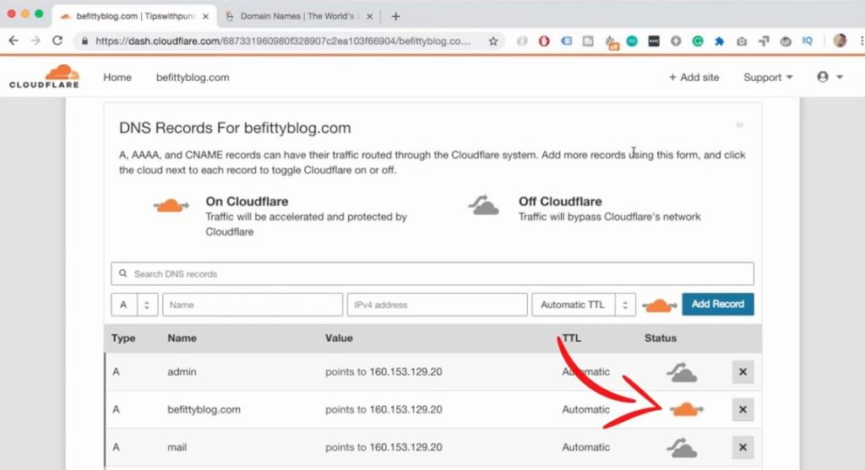Switch to the Domain Names tab
This screenshot has height=470, width=865.
pyautogui.click(x=298, y=17)
